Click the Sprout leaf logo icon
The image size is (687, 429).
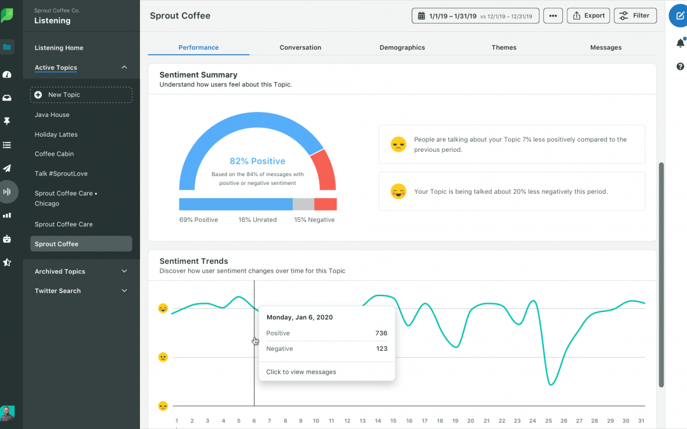pos(7,15)
